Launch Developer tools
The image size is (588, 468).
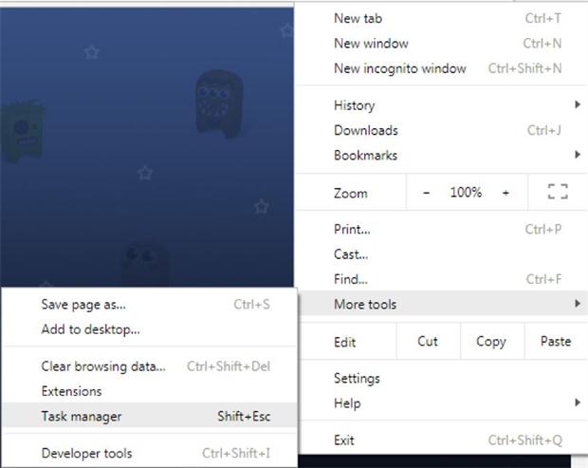tap(149, 453)
